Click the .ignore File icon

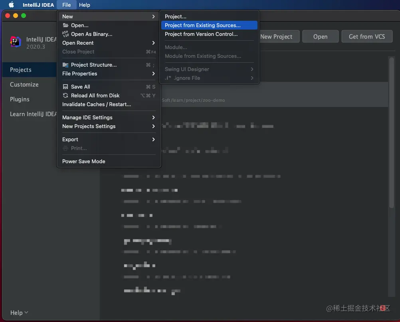tap(168, 78)
